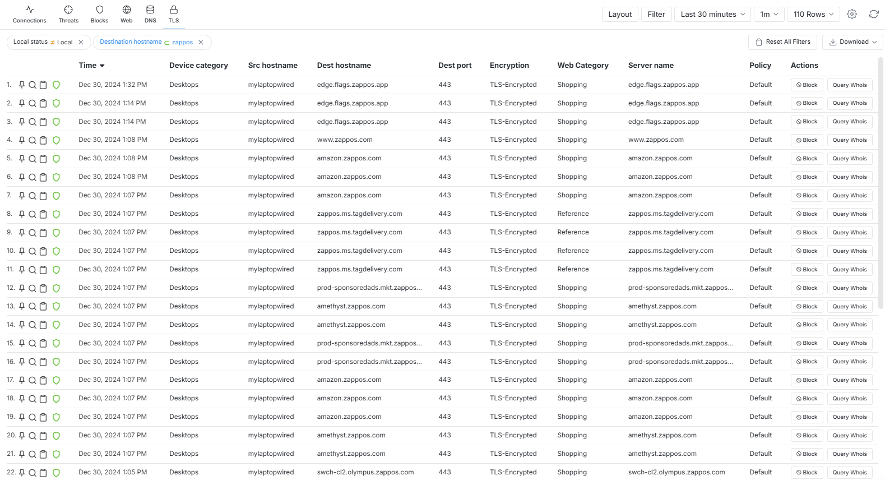Viewport: 885px width, 480px height.
Task: Switch to the Threats tab
Action: 68,15
